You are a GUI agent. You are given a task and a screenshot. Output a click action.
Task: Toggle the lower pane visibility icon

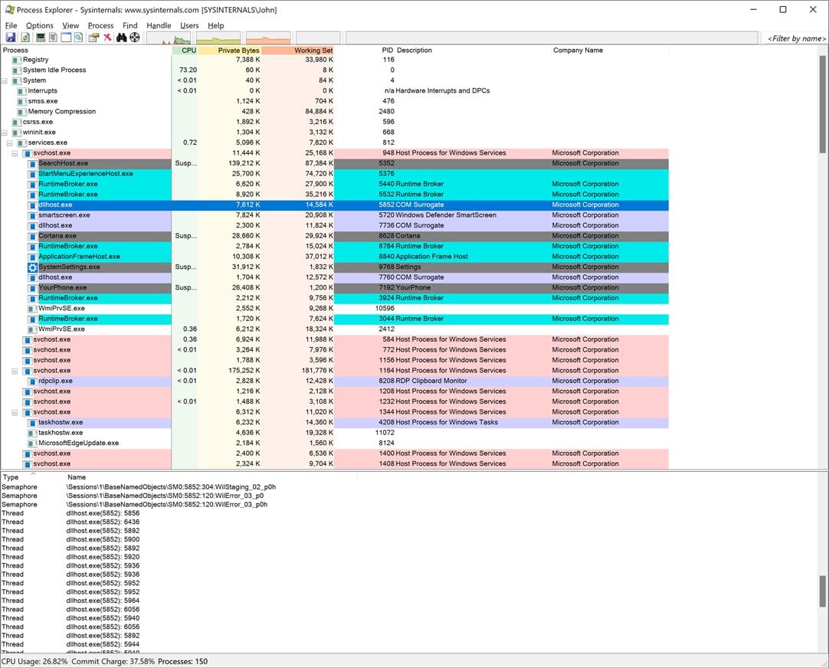pyautogui.click(x=65, y=37)
